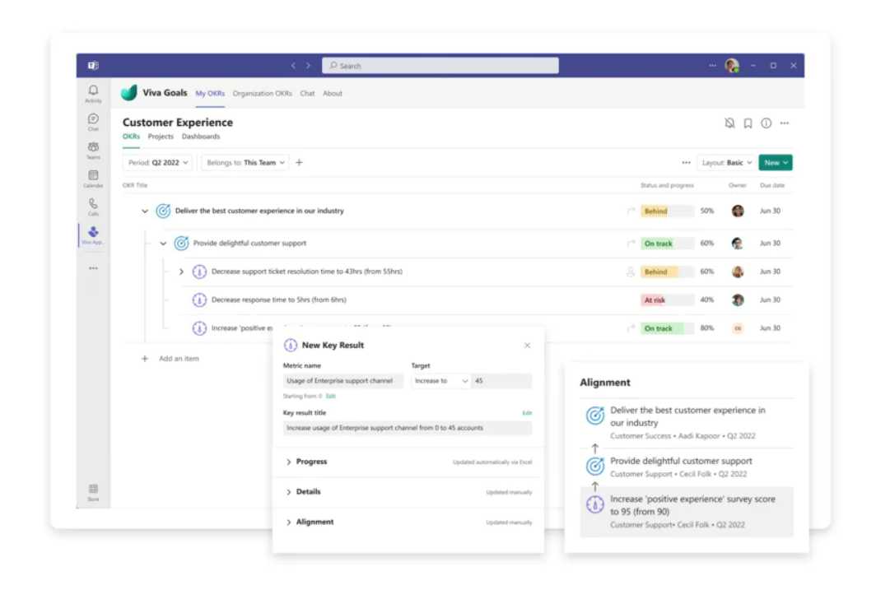Click the Behind progress bar at 50%

(667, 211)
